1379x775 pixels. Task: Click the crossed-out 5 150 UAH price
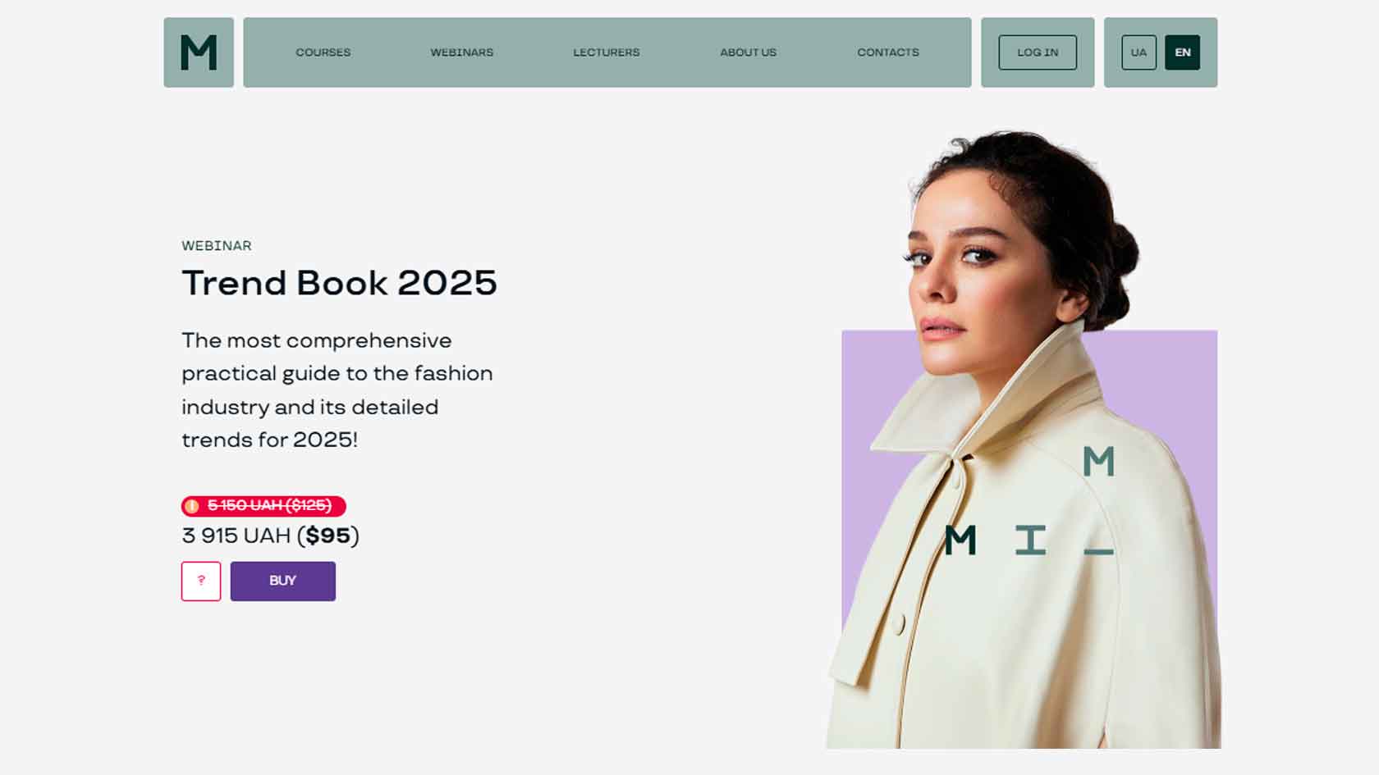point(269,506)
